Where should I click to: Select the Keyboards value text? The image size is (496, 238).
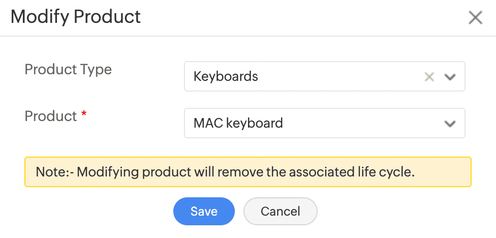[226, 77]
